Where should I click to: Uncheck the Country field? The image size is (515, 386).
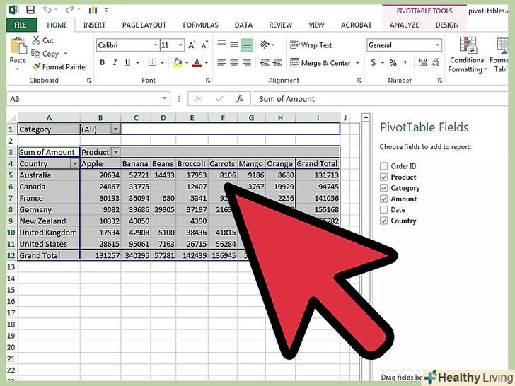click(383, 221)
